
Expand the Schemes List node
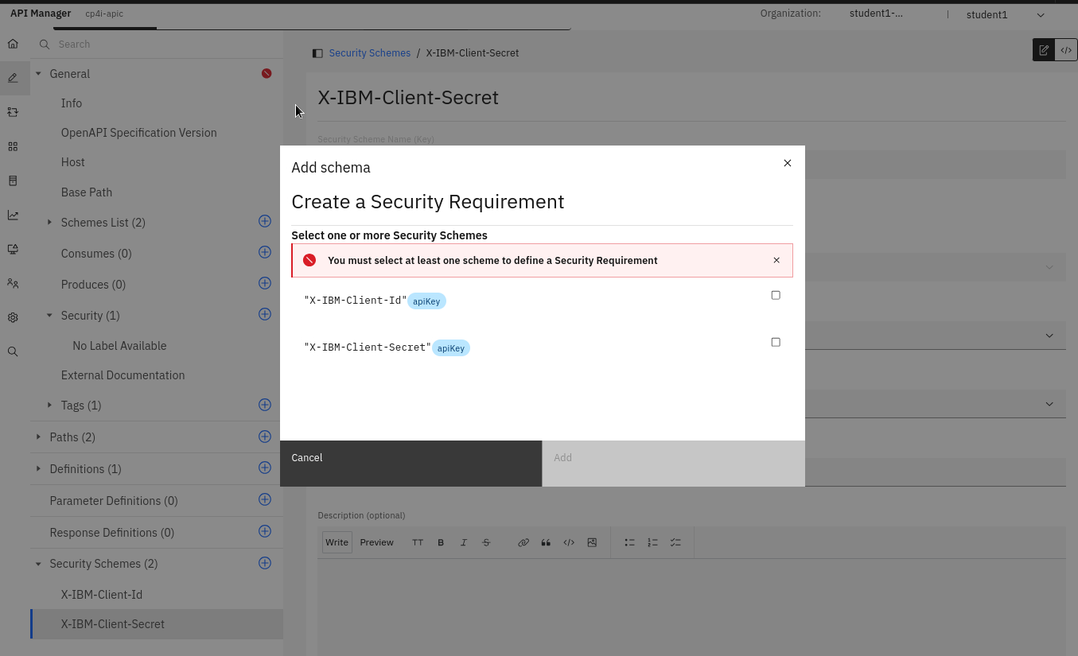pyautogui.click(x=49, y=223)
